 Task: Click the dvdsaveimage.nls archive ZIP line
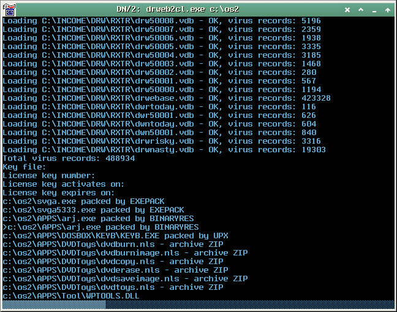[x=125, y=279]
